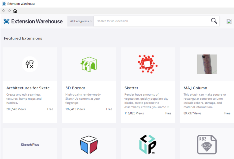Open the 3D Bazaar title link
234x159 pixels.
pos(75,88)
